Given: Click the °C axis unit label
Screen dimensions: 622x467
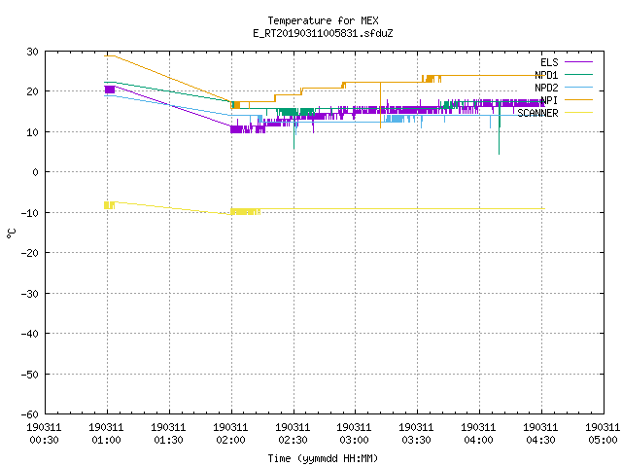Looking at the screenshot, I should click(12, 233).
